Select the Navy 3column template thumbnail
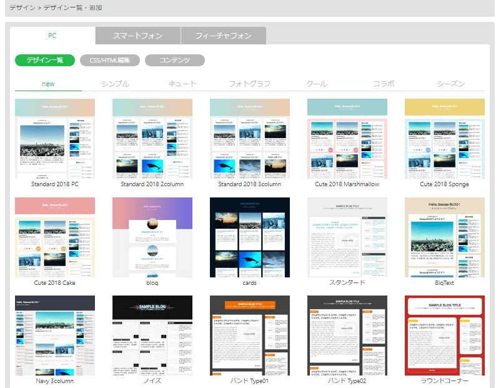Image resolution: width=501 pixels, height=388 pixels. click(55, 336)
